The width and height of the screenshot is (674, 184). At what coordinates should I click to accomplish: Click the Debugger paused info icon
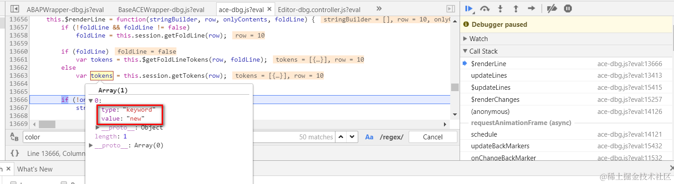pos(466,25)
